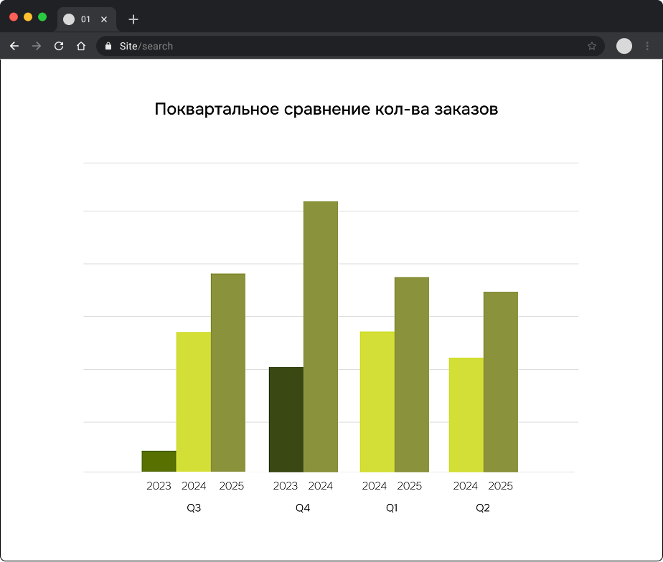Open the user profile avatar
The image size is (663, 562).
click(x=624, y=46)
